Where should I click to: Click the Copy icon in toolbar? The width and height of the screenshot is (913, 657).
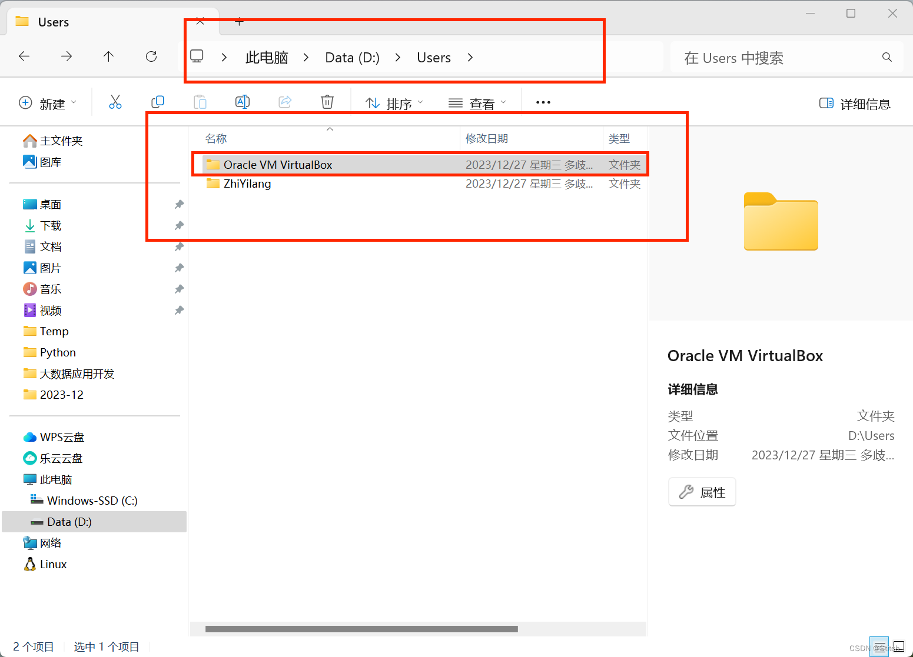coord(158,102)
